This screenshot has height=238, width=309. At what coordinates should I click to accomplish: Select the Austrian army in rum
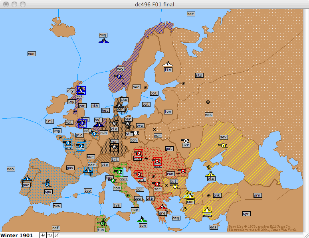coord(183,171)
